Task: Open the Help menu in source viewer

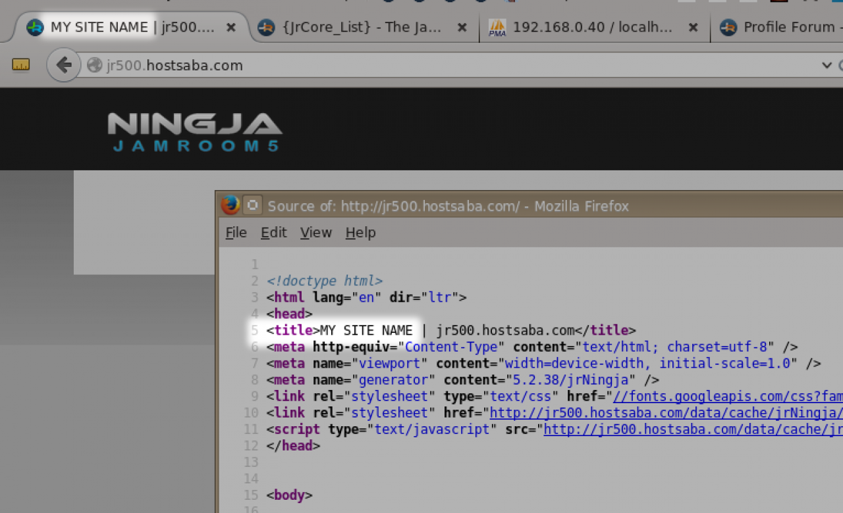Action: click(360, 233)
